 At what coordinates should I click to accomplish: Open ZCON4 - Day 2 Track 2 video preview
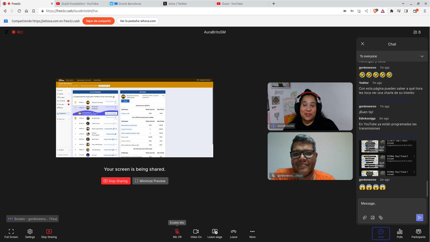coord(373,161)
